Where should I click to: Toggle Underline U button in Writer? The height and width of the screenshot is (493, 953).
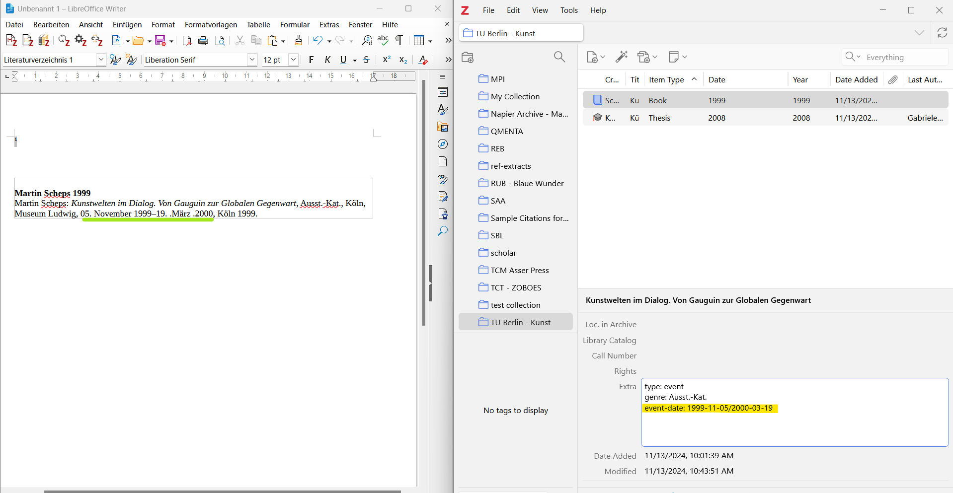pyautogui.click(x=343, y=60)
